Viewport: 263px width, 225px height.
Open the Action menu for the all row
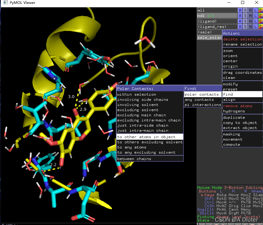pyautogui.click(x=240, y=10)
